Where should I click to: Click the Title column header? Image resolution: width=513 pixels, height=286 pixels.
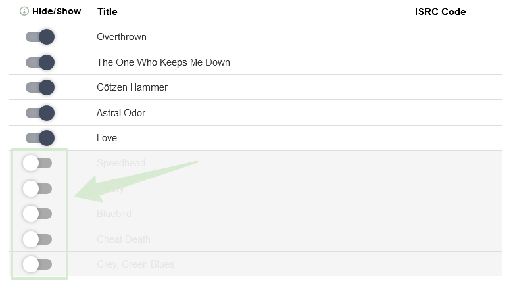point(107,12)
